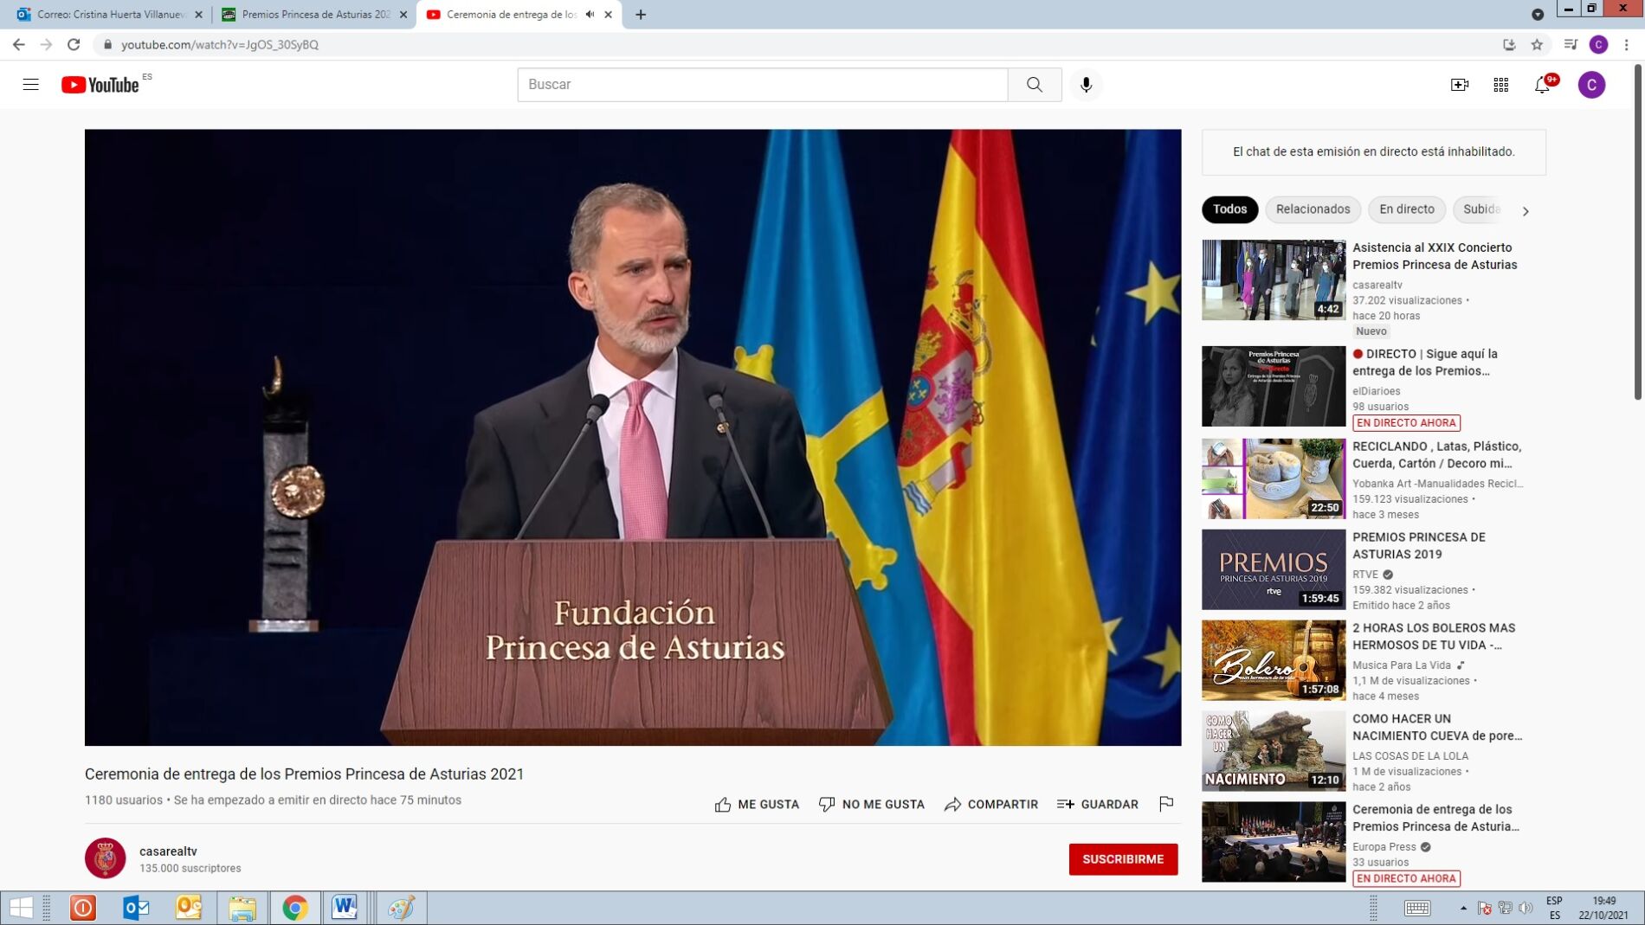The image size is (1645, 925).
Task: Like the video with ME GUSTA
Action: [757, 805]
